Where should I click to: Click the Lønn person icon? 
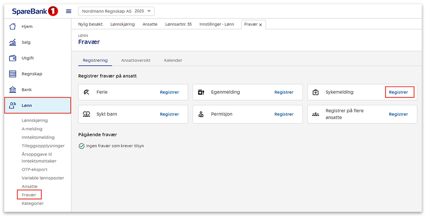pyautogui.click(x=13, y=106)
